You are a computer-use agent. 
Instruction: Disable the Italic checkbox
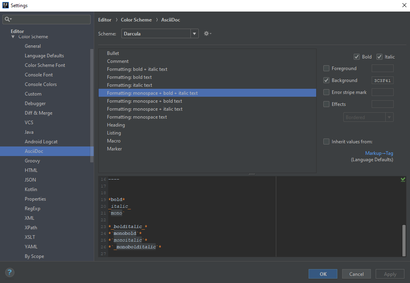(x=379, y=57)
